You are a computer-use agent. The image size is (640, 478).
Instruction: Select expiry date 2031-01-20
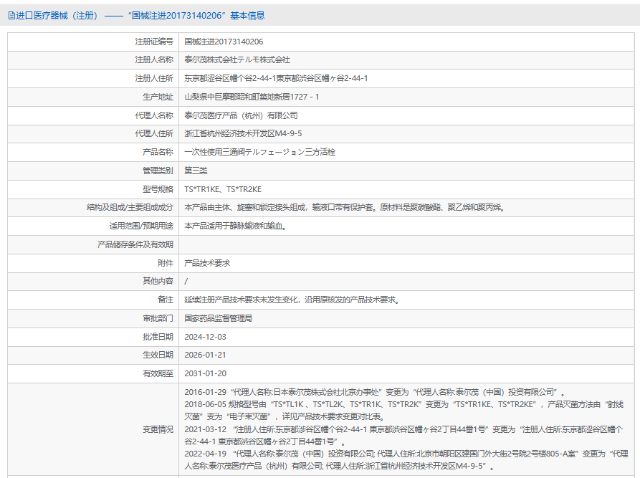pyautogui.click(x=205, y=374)
